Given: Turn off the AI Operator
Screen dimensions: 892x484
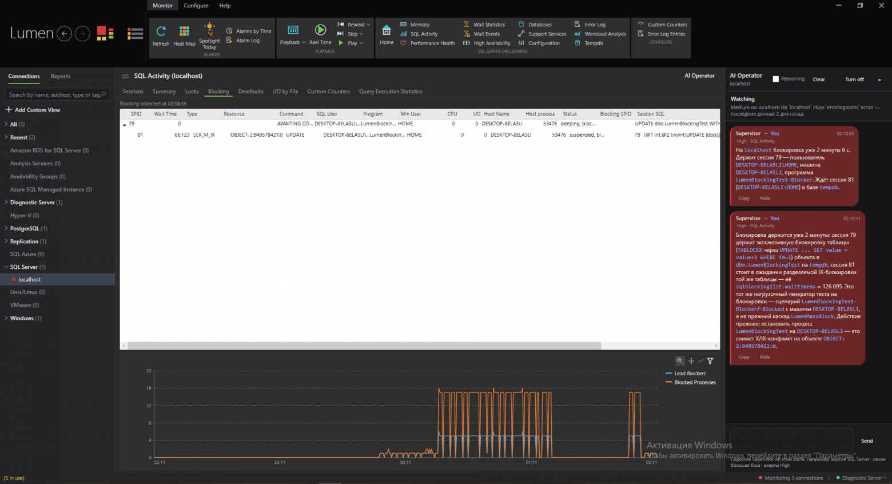Looking at the screenshot, I should coord(854,80).
